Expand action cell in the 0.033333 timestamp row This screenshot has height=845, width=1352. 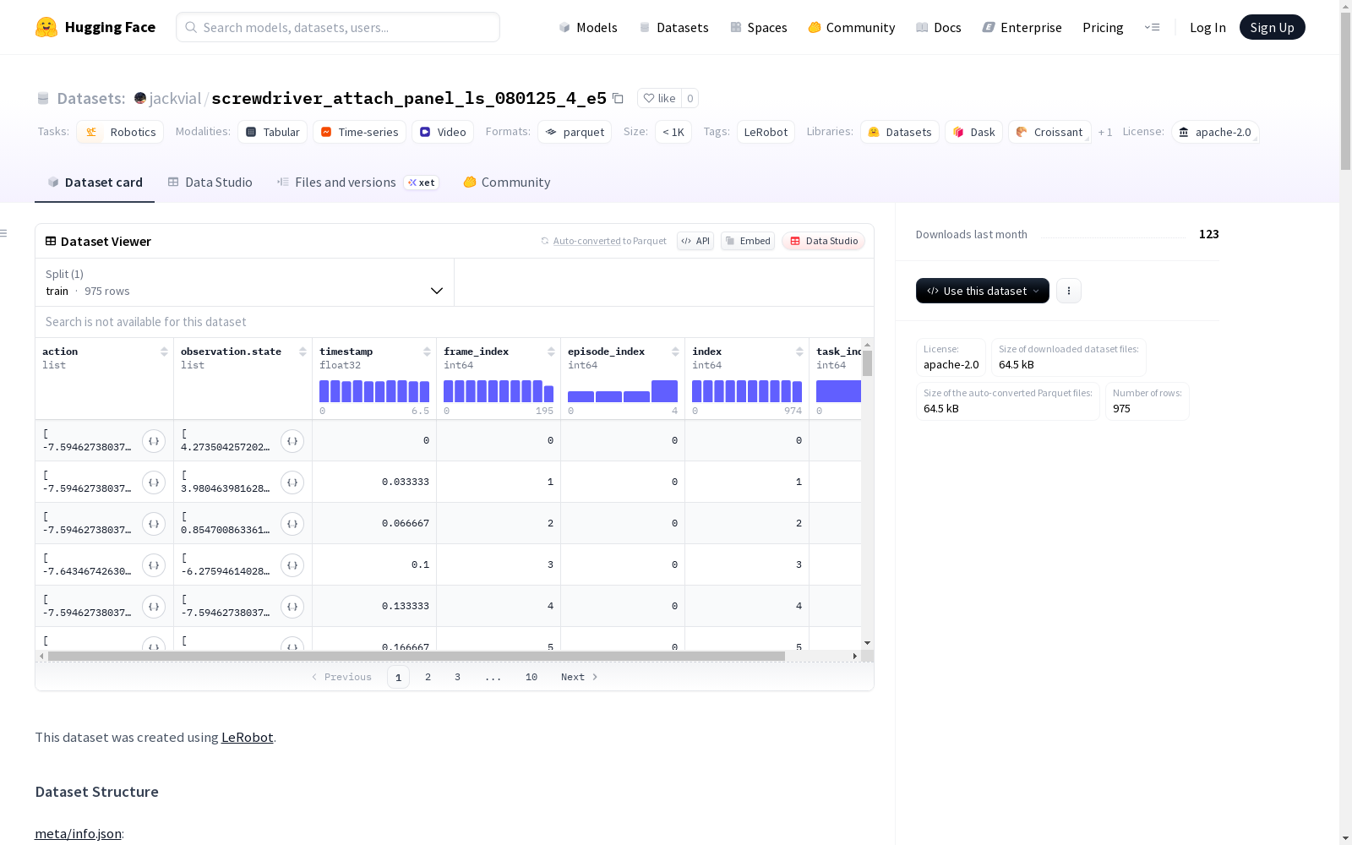154,482
